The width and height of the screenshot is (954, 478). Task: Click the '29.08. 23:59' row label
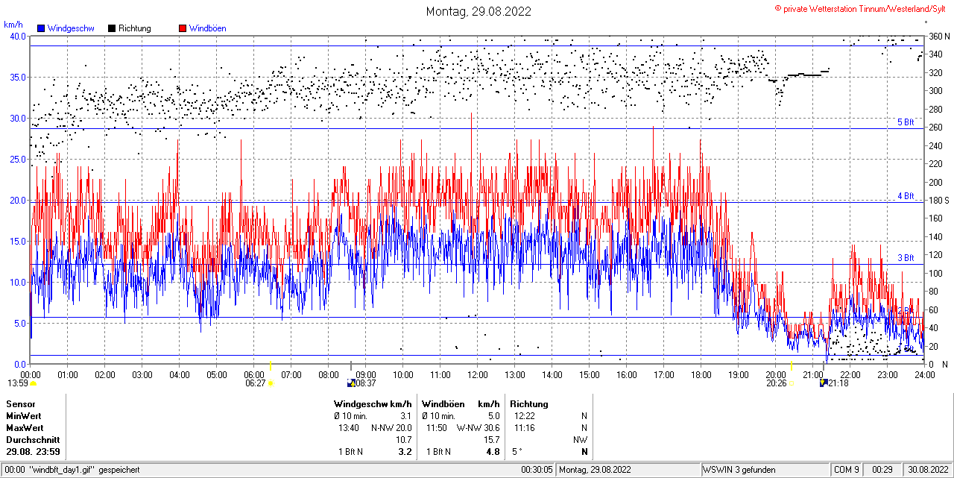[x=33, y=452]
